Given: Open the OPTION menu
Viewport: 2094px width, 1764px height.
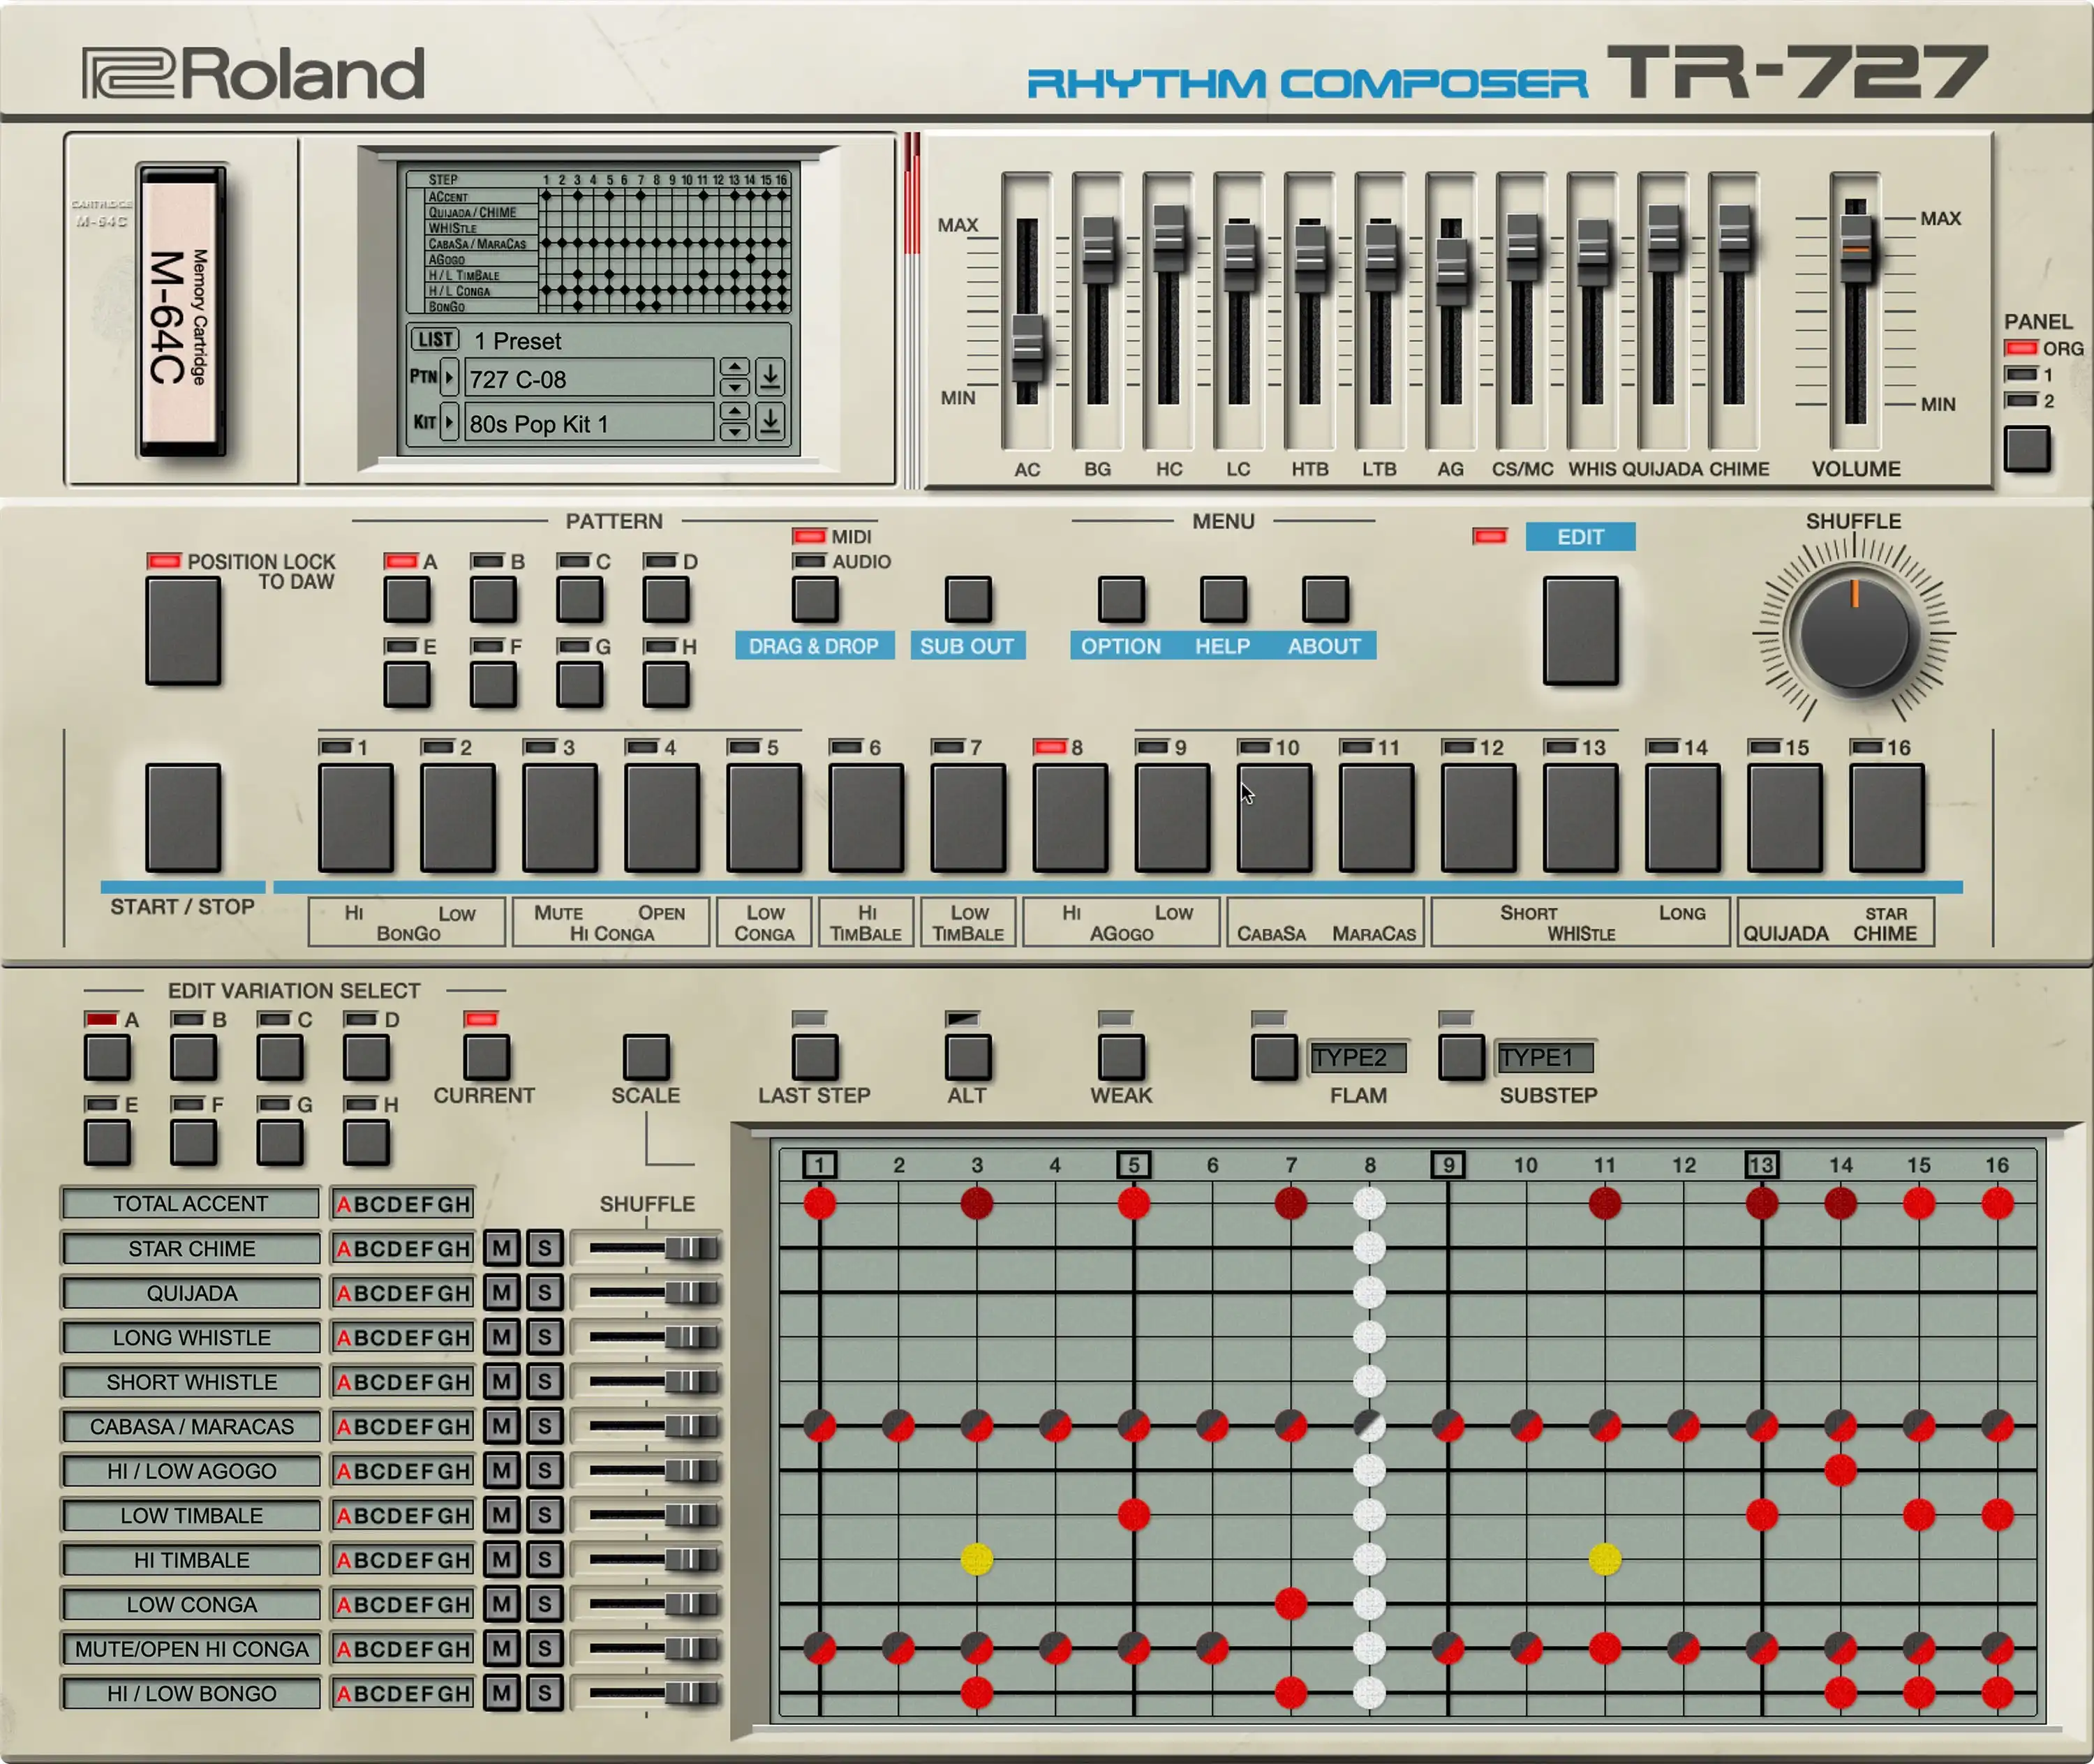Looking at the screenshot, I should [x=1120, y=600].
